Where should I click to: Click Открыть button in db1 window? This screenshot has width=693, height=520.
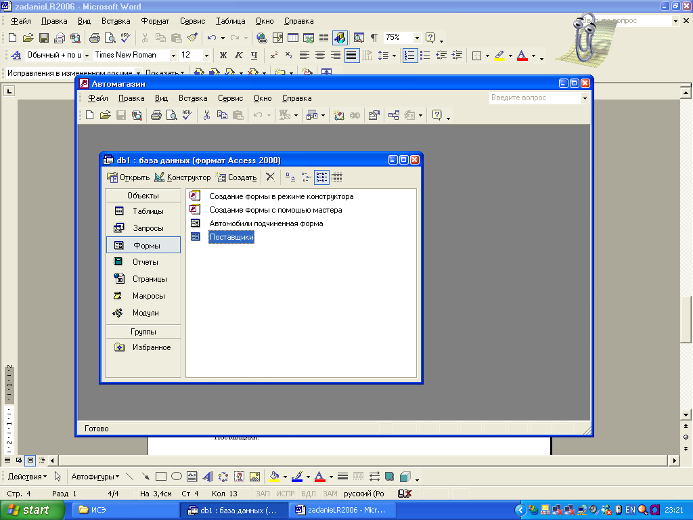coord(128,177)
